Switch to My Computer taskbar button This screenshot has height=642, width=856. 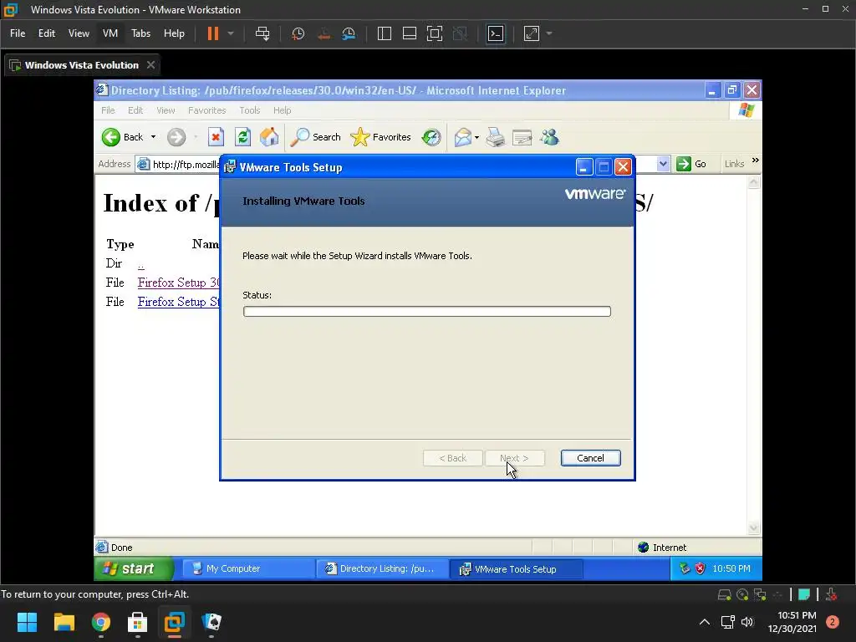[247, 568]
